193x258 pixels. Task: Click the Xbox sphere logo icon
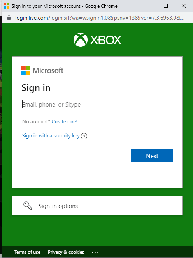pyautogui.click(x=80, y=40)
